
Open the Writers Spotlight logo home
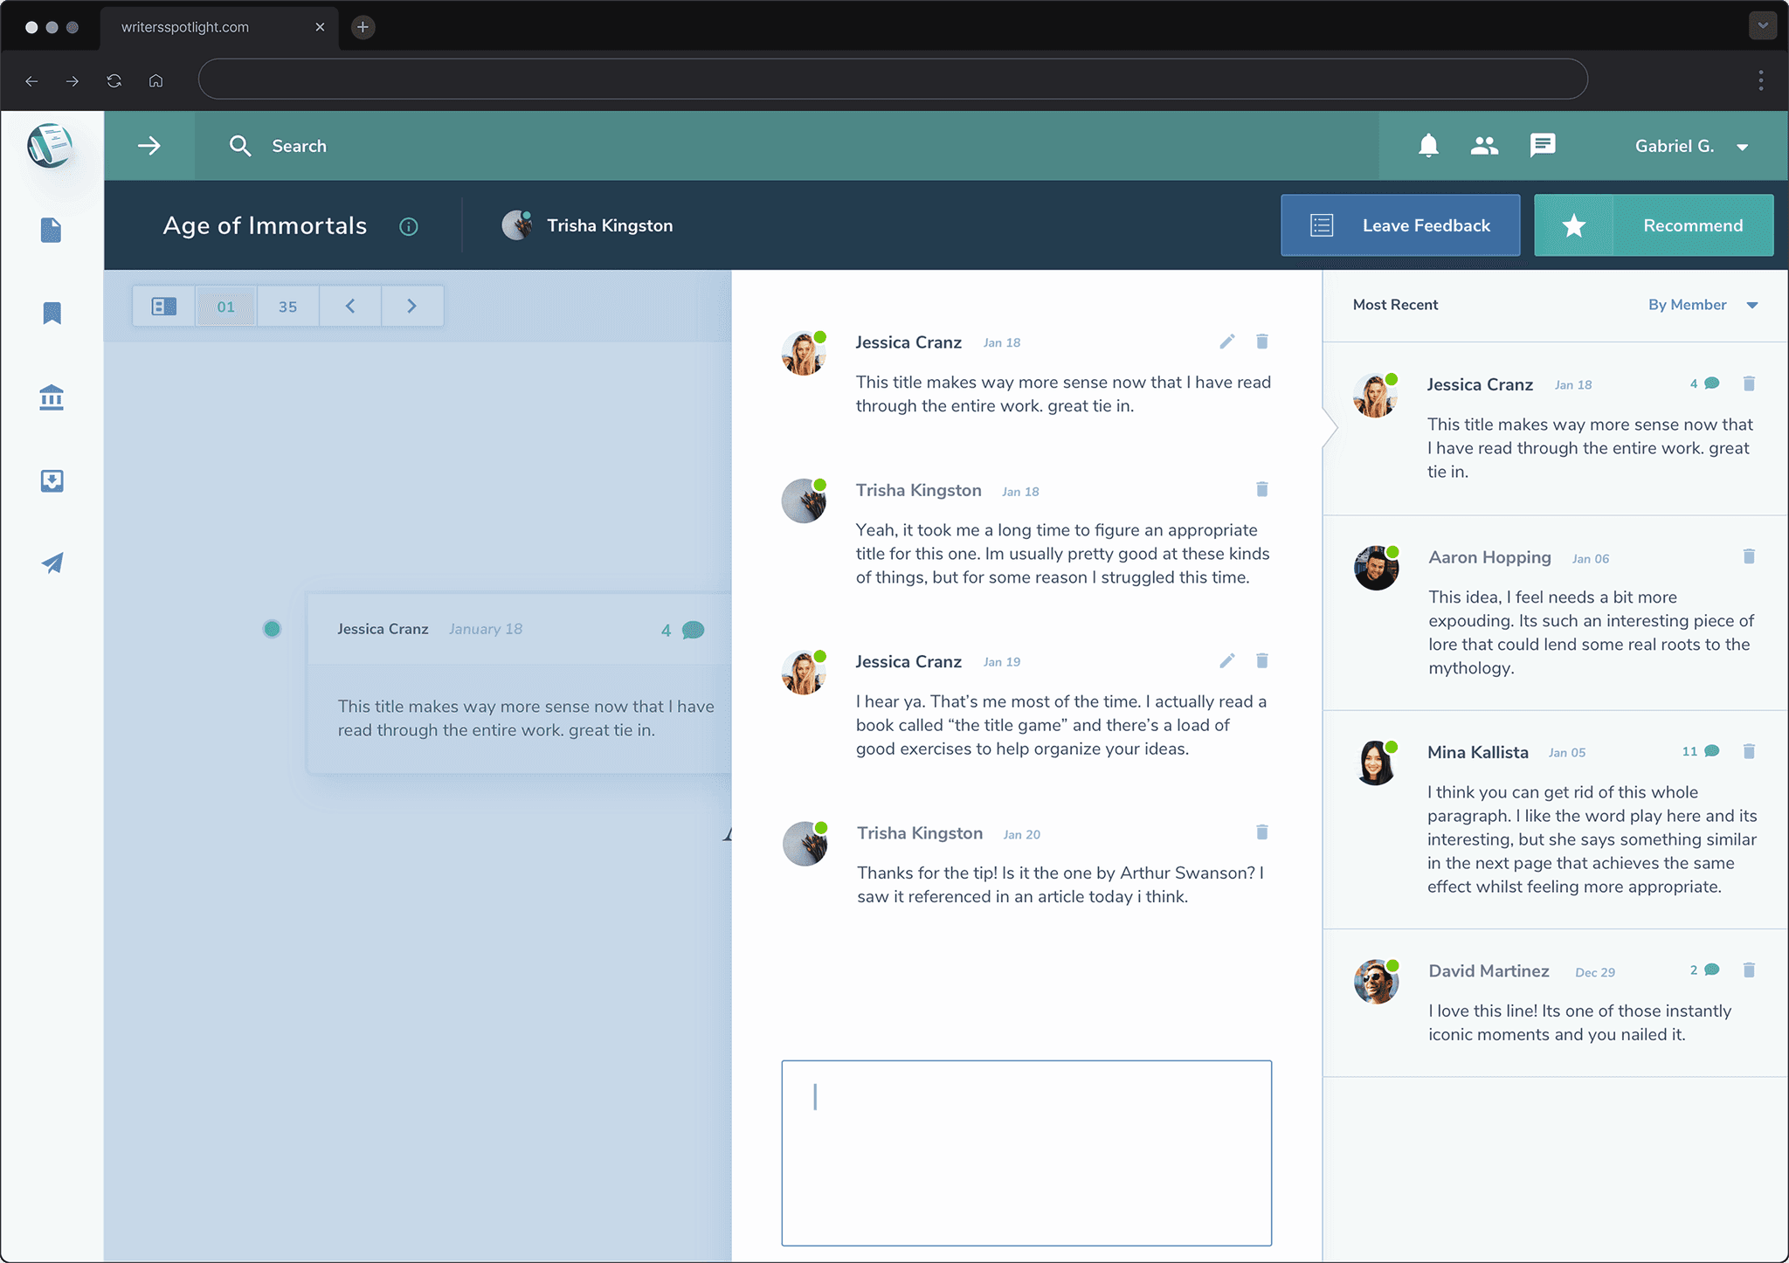click(x=50, y=145)
